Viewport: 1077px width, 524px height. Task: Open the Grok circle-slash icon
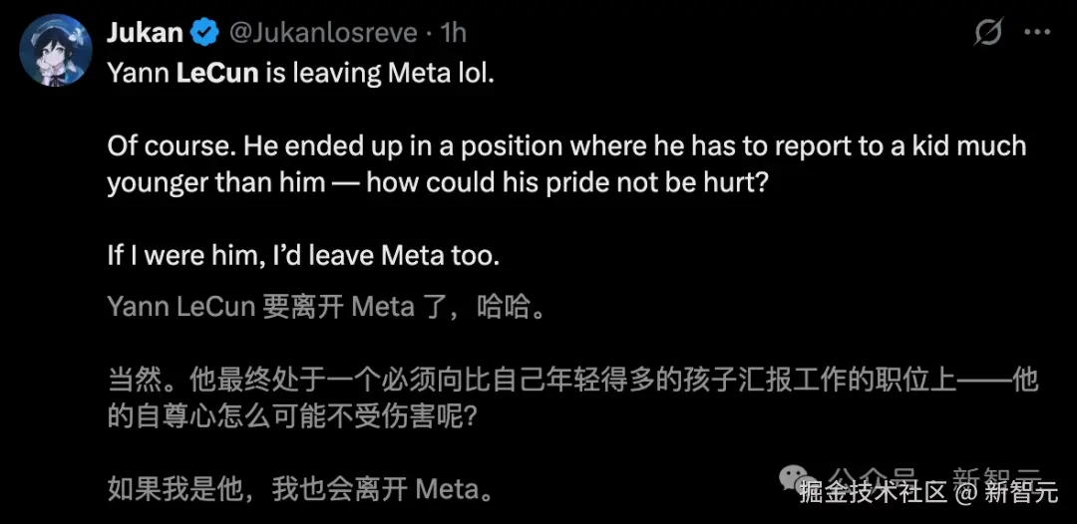(987, 33)
